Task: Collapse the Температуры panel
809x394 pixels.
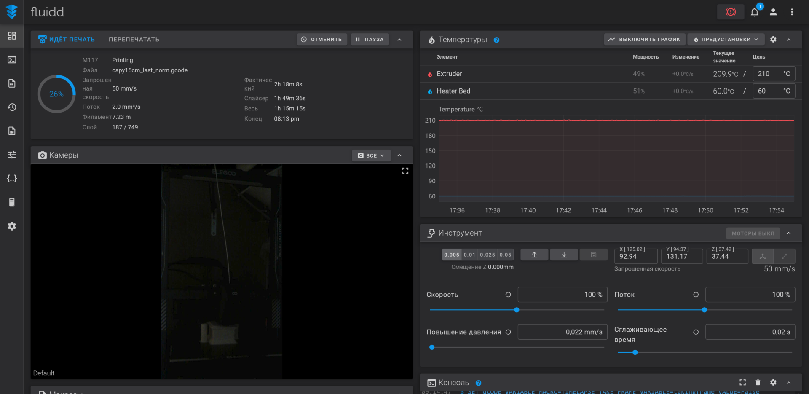Action: pyautogui.click(x=788, y=39)
